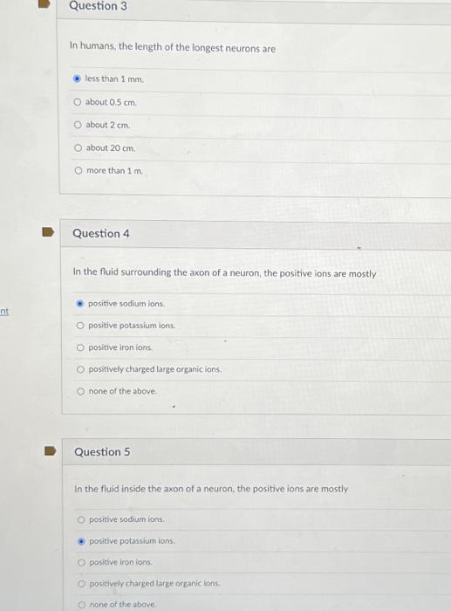Select 'less than 1 mm' for Question 3
This screenshot has width=451, height=611.
coord(77,79)
